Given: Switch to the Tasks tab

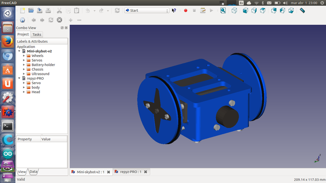Looking at the screenshot, I should tap(37, 35).
